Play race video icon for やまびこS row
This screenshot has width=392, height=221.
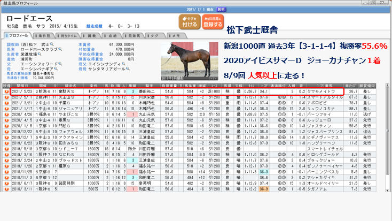pyautogui.click(x=7, y=114)
